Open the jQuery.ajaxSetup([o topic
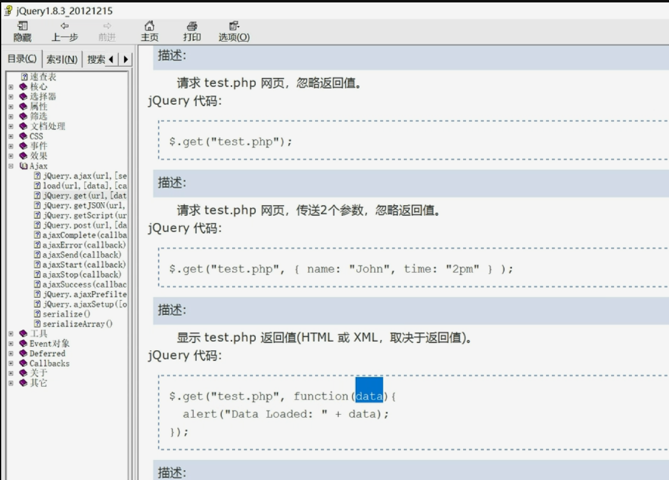Viewport: 669px width, 480px height. pos(80,304)
